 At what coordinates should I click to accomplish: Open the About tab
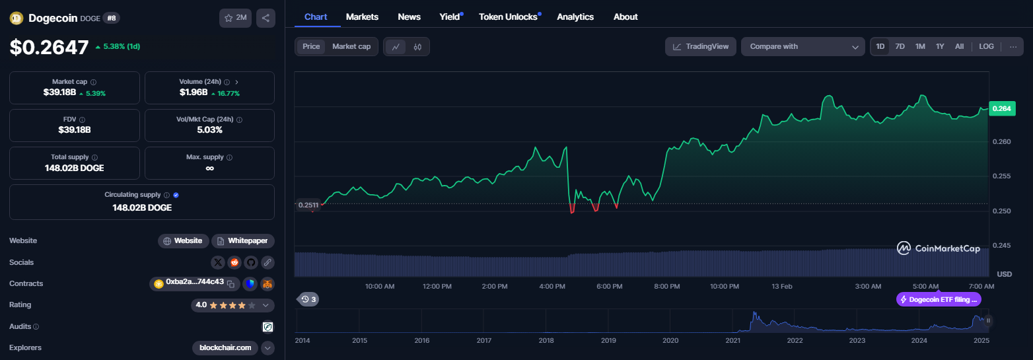point(625,17)
